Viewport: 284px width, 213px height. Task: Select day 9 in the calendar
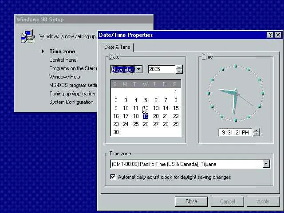(116, 108)
